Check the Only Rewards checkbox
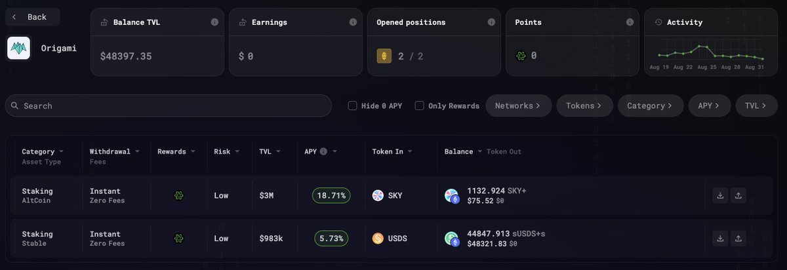787x270 pixels. (x=419, y=106)
